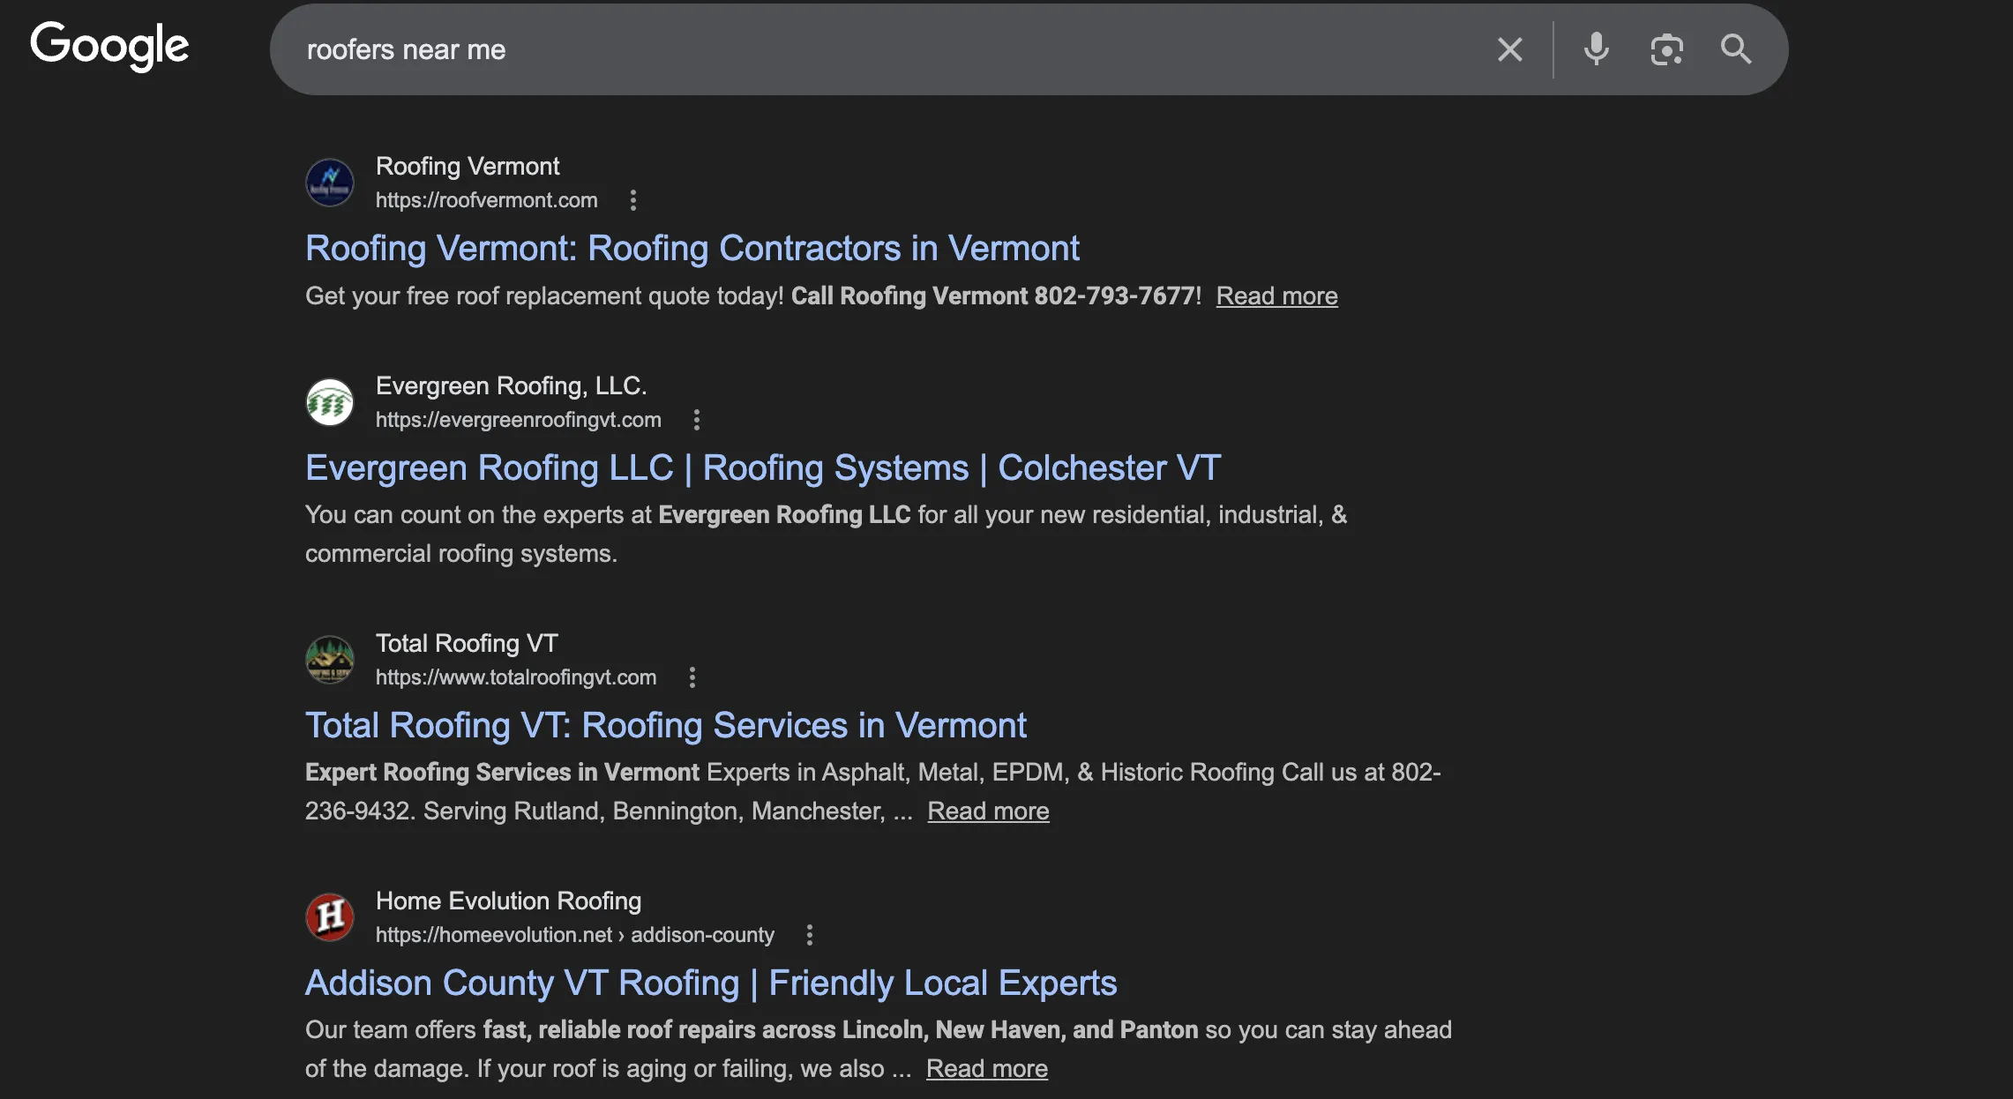Open search by image camera icon
The height and width of the screenshot is (1099, 2013).
[1666, 49]
